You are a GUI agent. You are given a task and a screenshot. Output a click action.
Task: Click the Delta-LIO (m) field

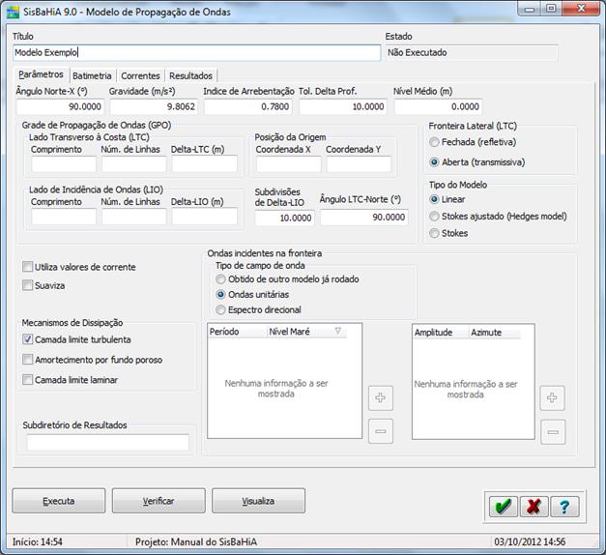click(205, 217)
